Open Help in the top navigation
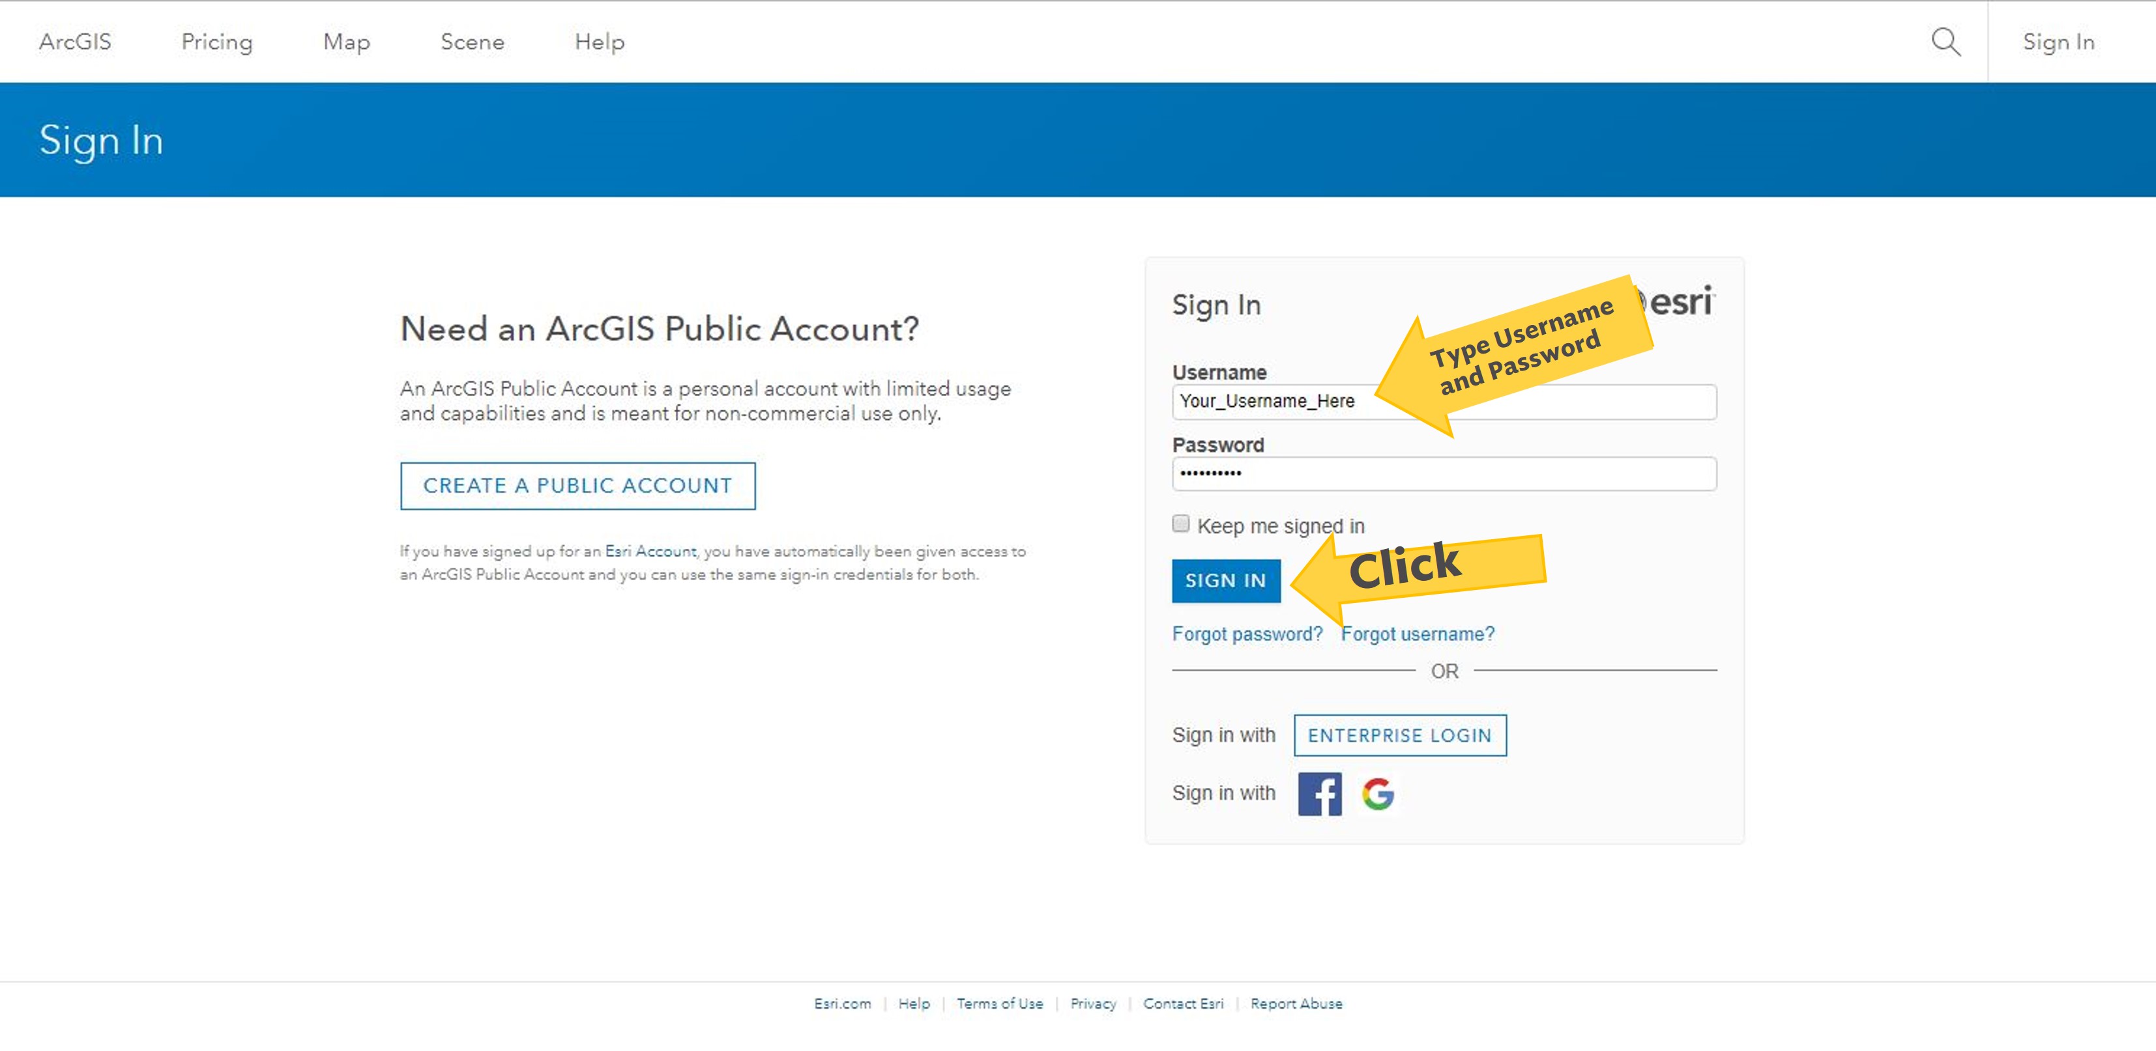 (599, 42)
